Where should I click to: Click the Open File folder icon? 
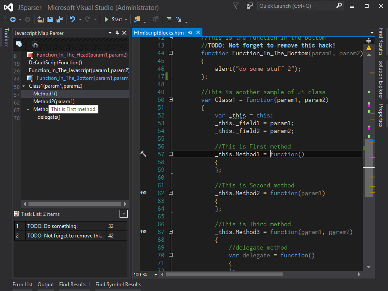pyautogui.click(x=40, y=19)
